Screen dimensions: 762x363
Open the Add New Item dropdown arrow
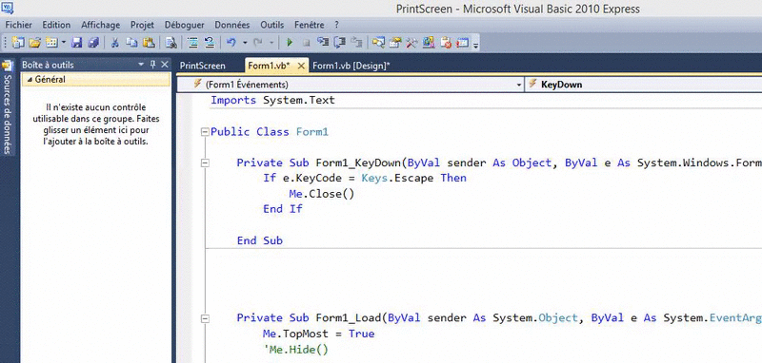64,43
